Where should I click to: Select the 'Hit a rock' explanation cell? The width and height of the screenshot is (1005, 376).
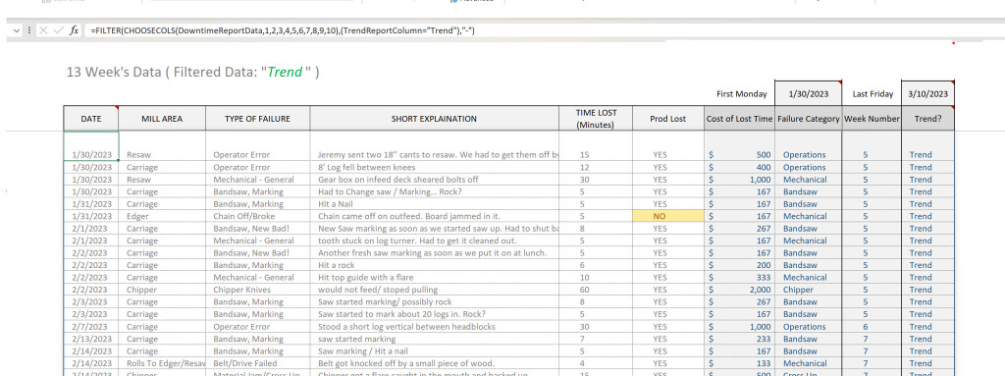pos(434,265)
